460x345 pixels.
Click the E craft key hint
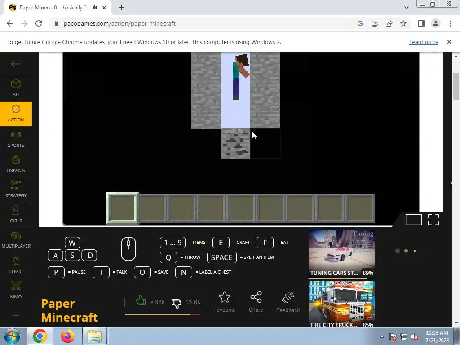(x=221, y=243)
